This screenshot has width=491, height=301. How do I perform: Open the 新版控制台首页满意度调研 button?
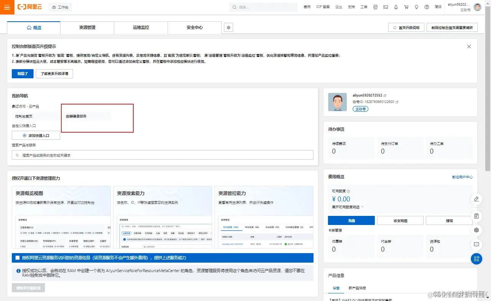452,27
